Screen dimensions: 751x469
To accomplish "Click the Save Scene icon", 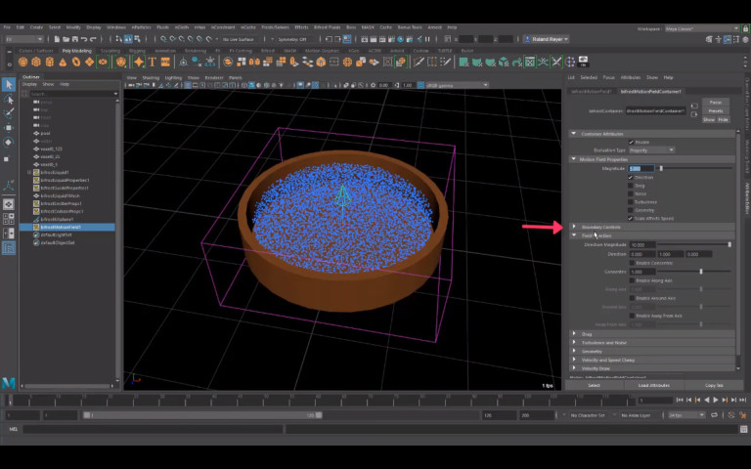I will point(74,39).
